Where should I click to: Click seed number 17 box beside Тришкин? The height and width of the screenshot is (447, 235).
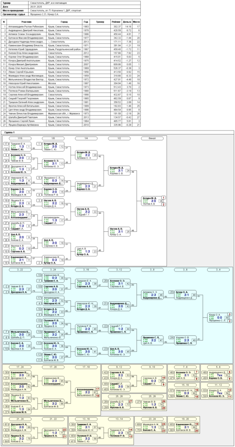click(6, 144)
